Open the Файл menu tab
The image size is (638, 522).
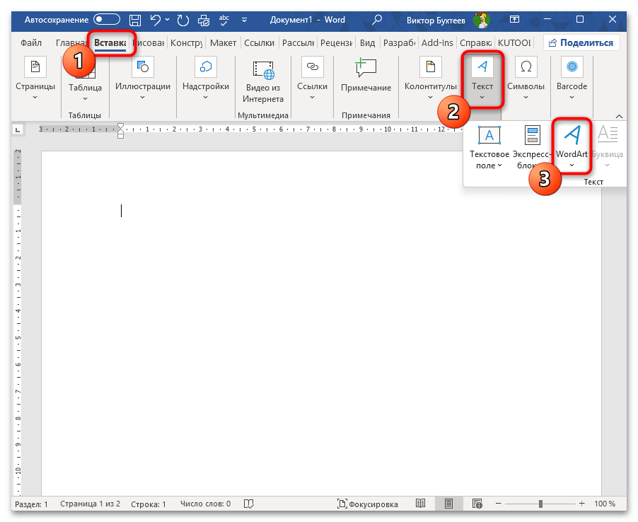[x=31, y=43]
